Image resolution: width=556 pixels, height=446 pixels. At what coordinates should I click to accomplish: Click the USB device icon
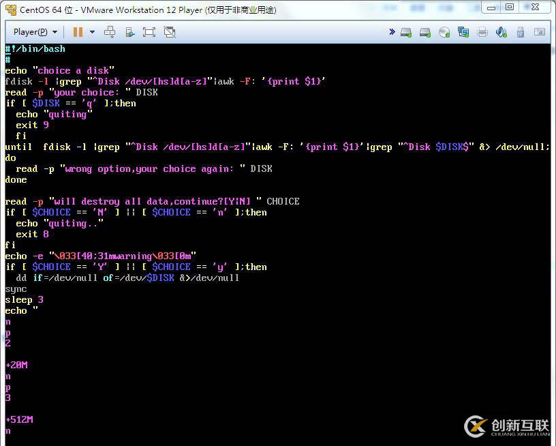pos(521,32)
